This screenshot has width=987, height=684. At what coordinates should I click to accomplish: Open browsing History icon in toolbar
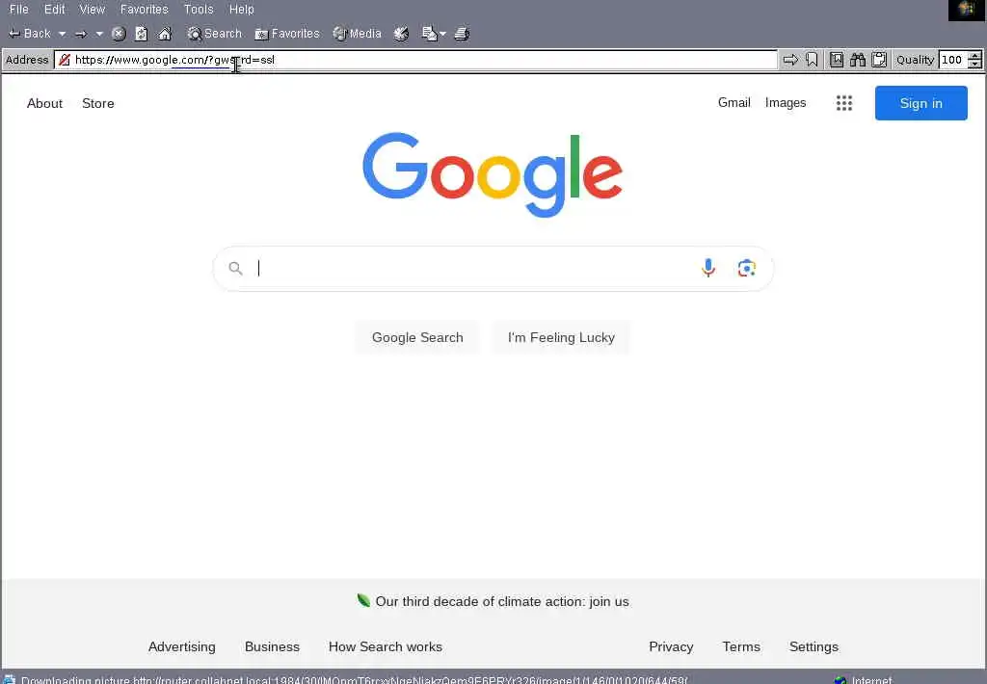tap(401, 34)
